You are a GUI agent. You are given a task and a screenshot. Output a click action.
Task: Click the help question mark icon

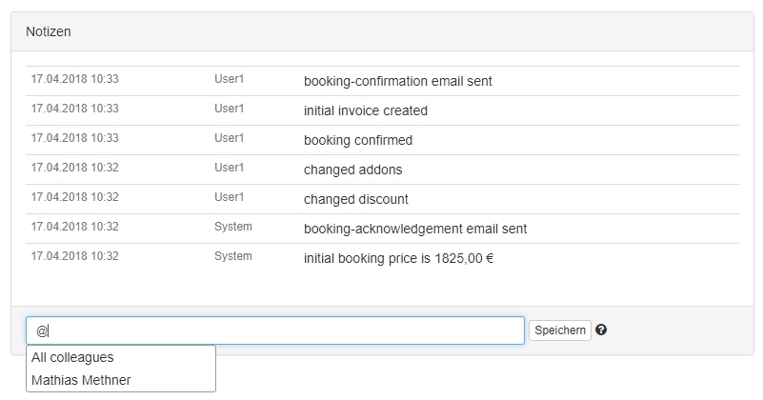[x=601, y=330]
